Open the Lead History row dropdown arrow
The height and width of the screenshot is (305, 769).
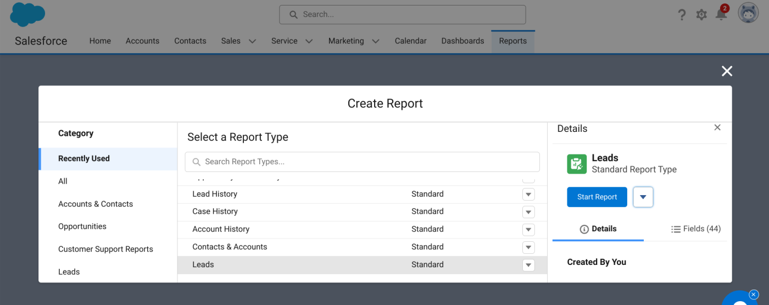pos(528,194)
